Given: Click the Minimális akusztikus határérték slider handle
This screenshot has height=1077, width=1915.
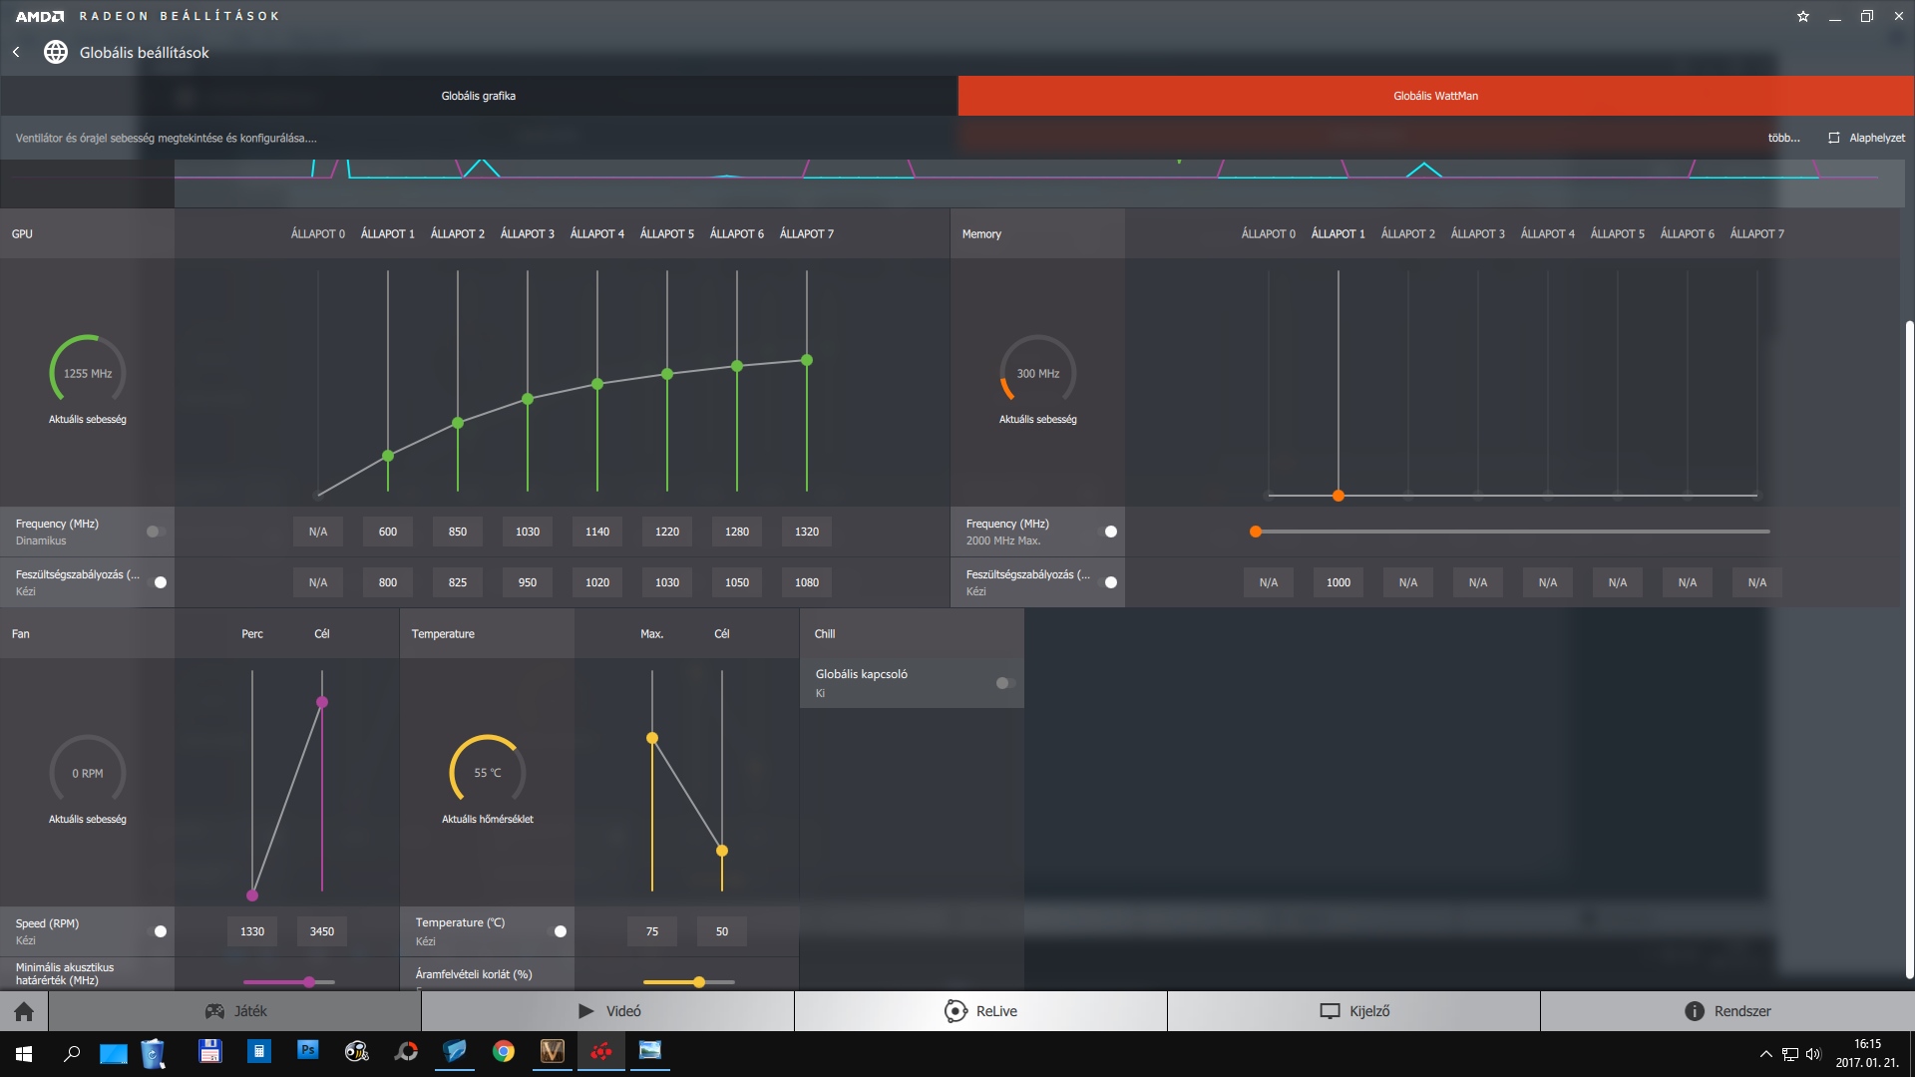Looking at the screenshot, I should click(x=309, y=982).
